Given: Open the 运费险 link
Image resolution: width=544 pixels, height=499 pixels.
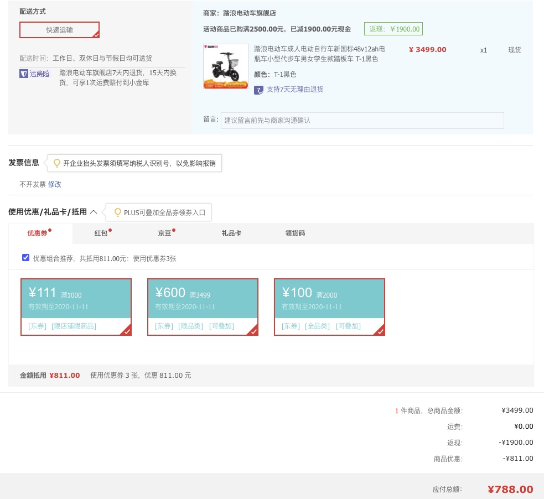Looking at the screenshot, I should 39,74.
